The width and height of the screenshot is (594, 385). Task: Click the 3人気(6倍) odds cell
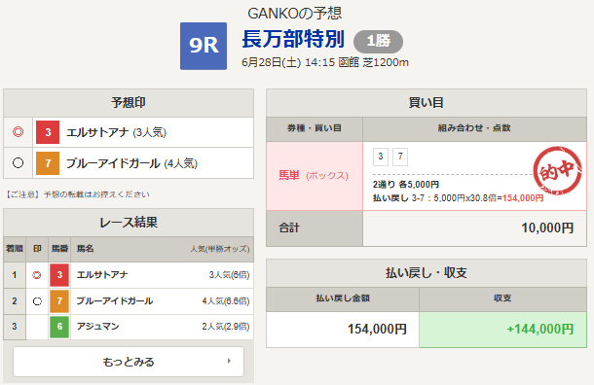point(229,275)
